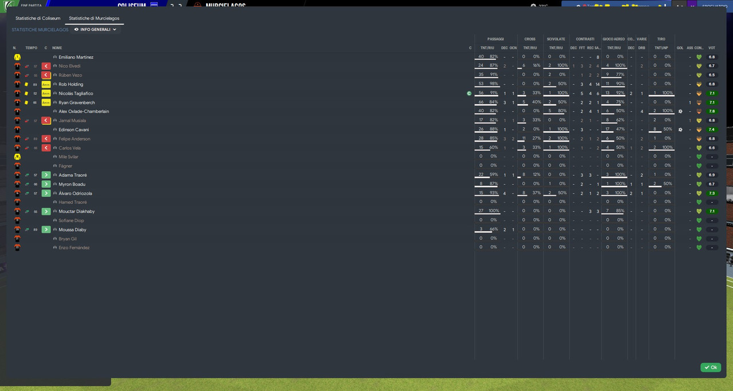733x391 pixels.
Task: Click the person icon next to Jamal Musiala
Action: click(x=55, y=121)
